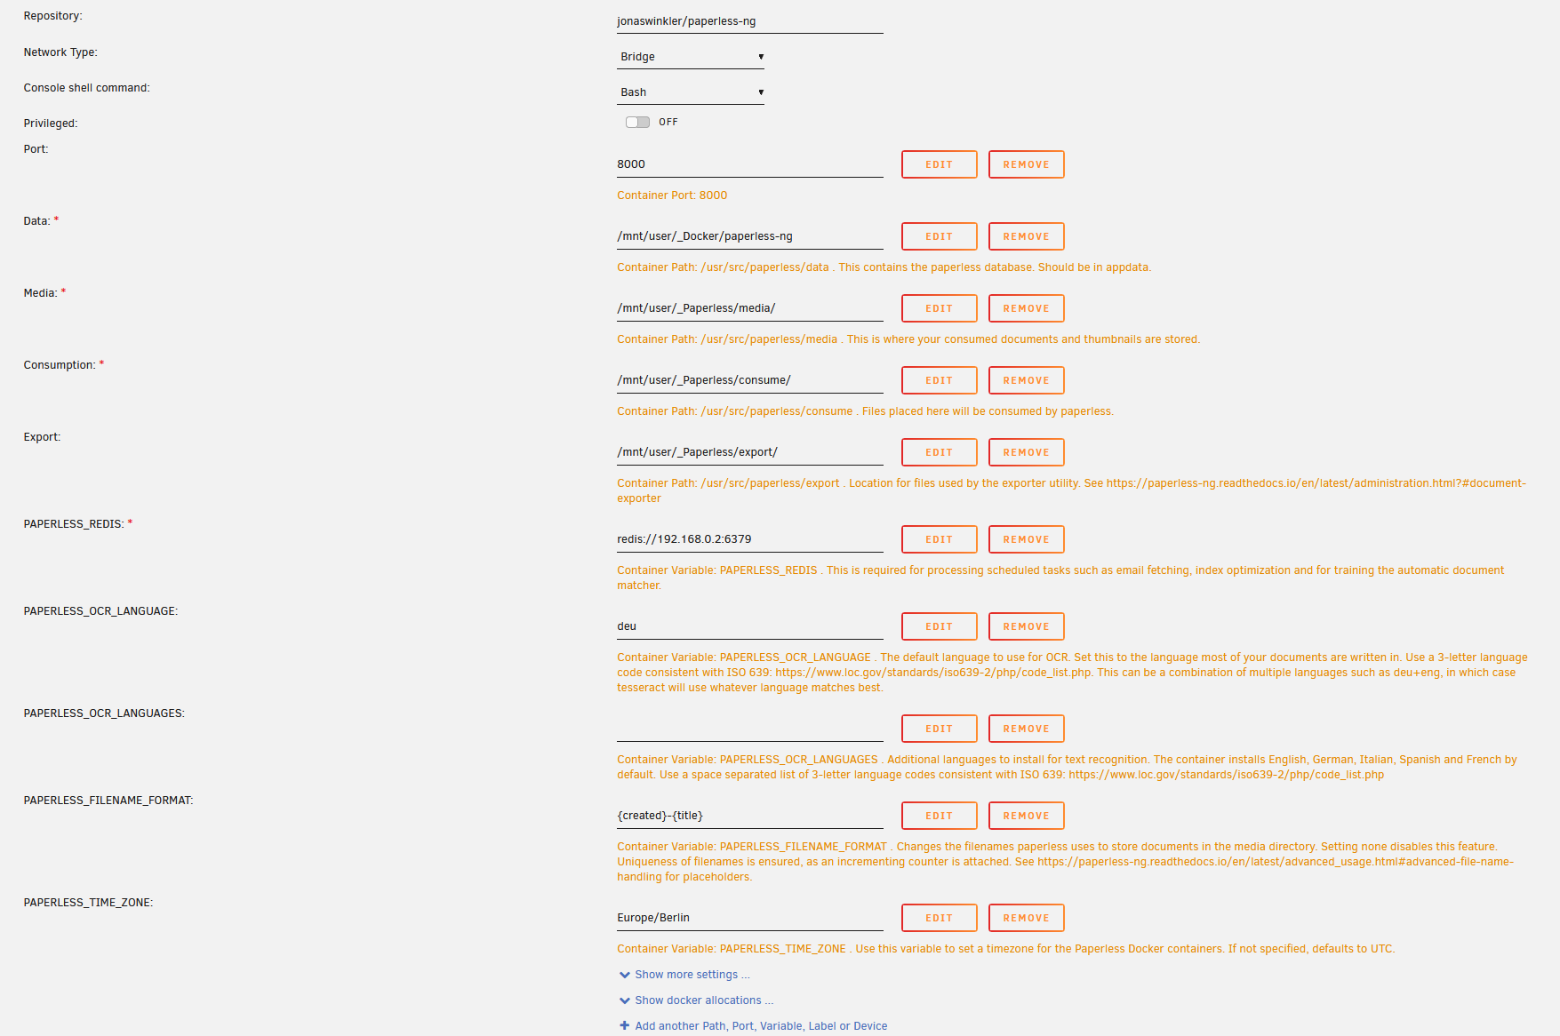Focus the Consumption path field
This screenshot has width=1560, height=1036.
(750, 380)
